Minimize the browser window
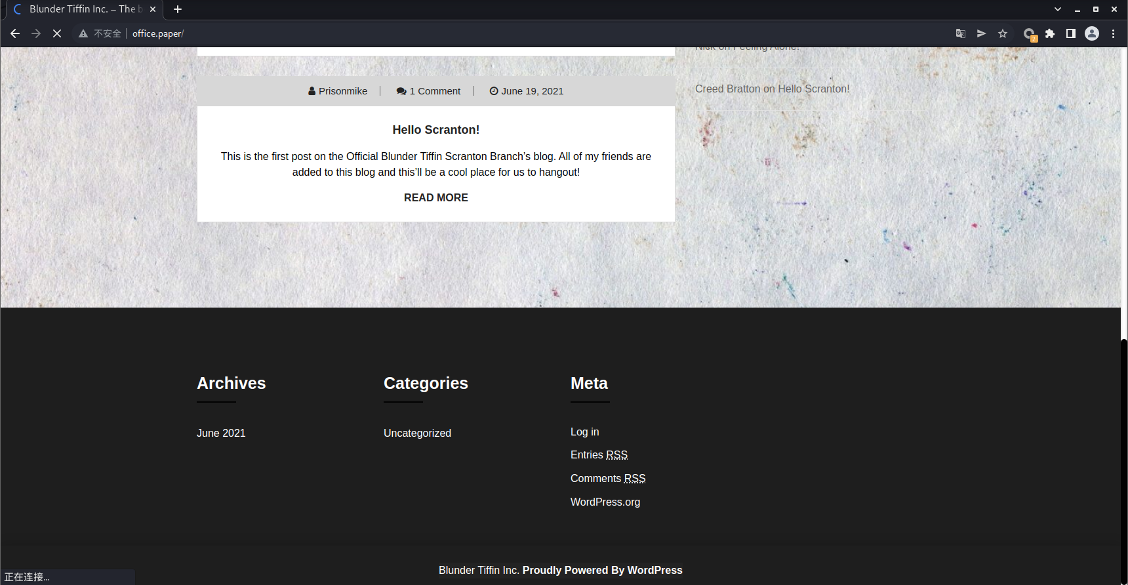Viewport: 1128px width, 585px height. click(x=1077, y=9)
